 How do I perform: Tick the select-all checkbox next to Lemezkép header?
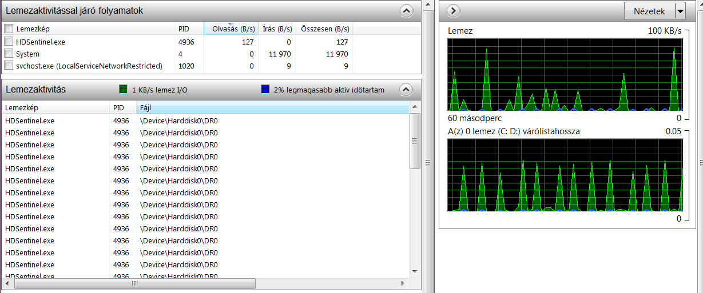pyautogui.click(x=9, y=29)
